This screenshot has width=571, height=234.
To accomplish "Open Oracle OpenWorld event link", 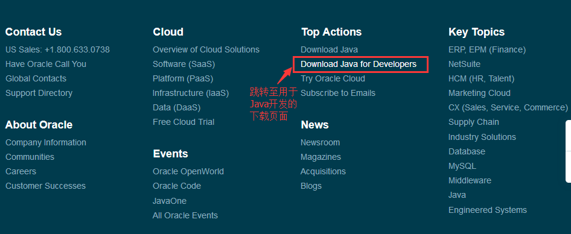I will pos(188,171).
